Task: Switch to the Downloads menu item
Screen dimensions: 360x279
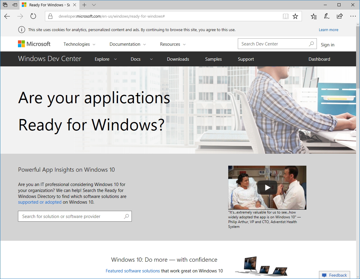Action: pyautogui.click(x=178, y=59)
